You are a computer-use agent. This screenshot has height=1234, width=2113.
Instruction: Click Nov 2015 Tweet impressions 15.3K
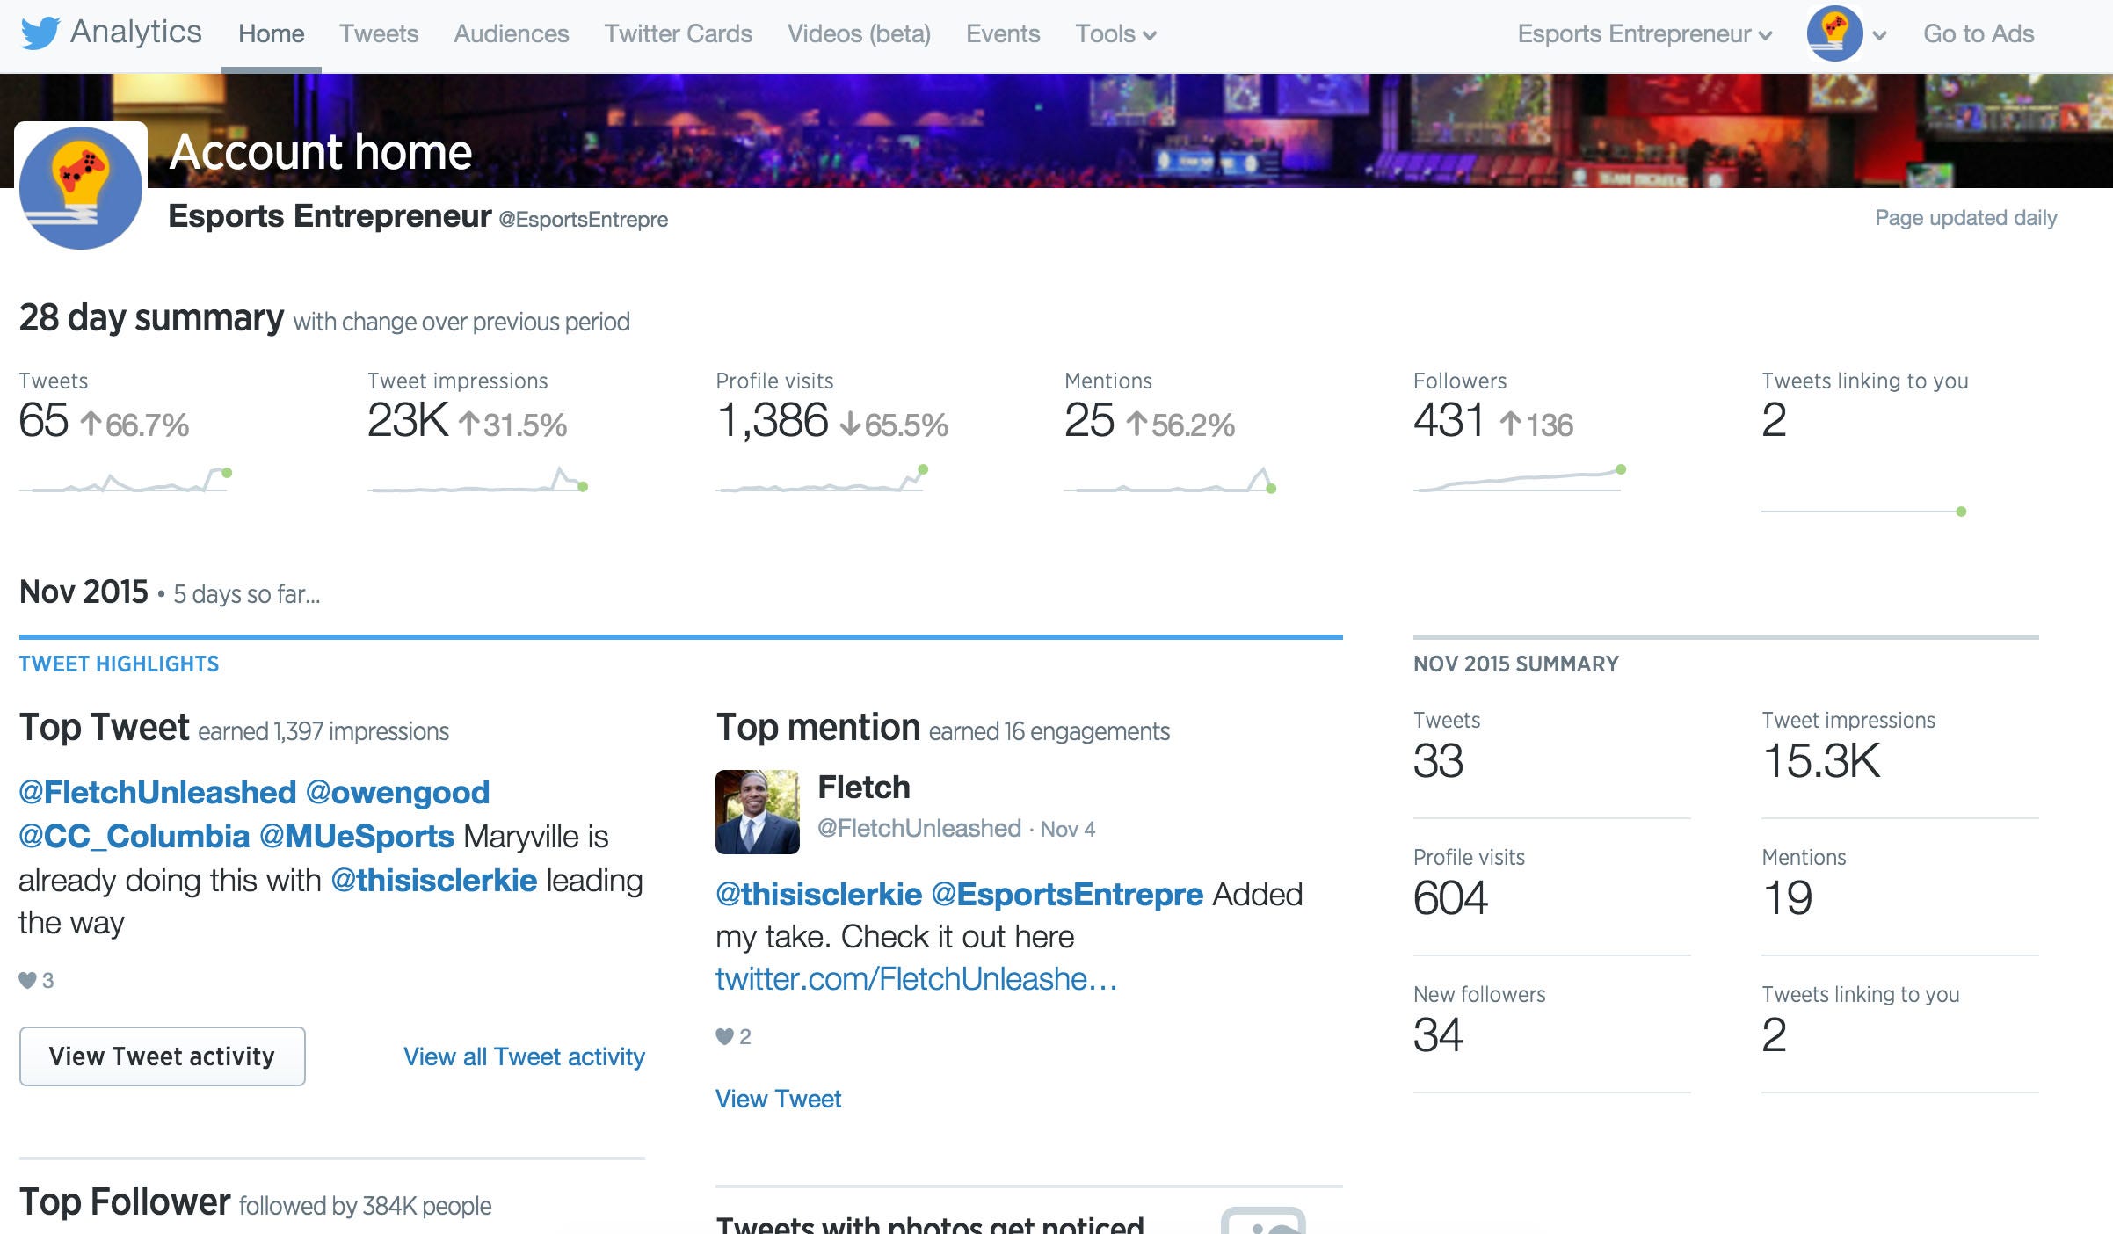1821,760
